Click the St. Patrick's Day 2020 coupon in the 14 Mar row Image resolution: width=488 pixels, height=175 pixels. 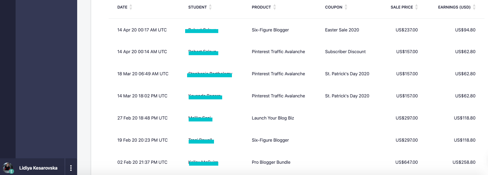pos(347,96)
